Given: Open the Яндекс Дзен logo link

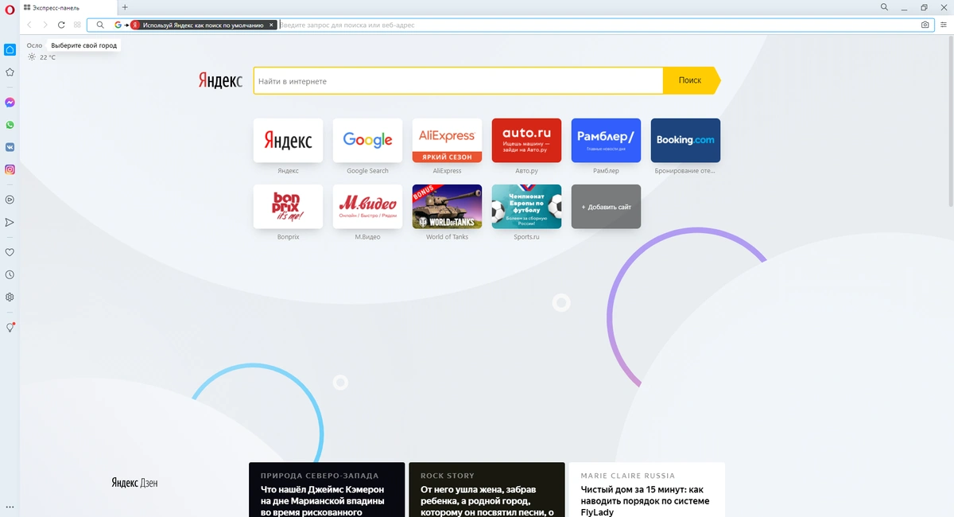Looking at the screenshot, I should (134, 483).
